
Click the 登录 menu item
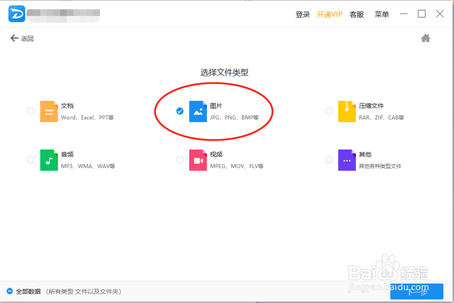click(x=302, y=14)
